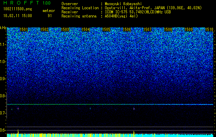Click the 1509 time marker

[x=189, y=29]
